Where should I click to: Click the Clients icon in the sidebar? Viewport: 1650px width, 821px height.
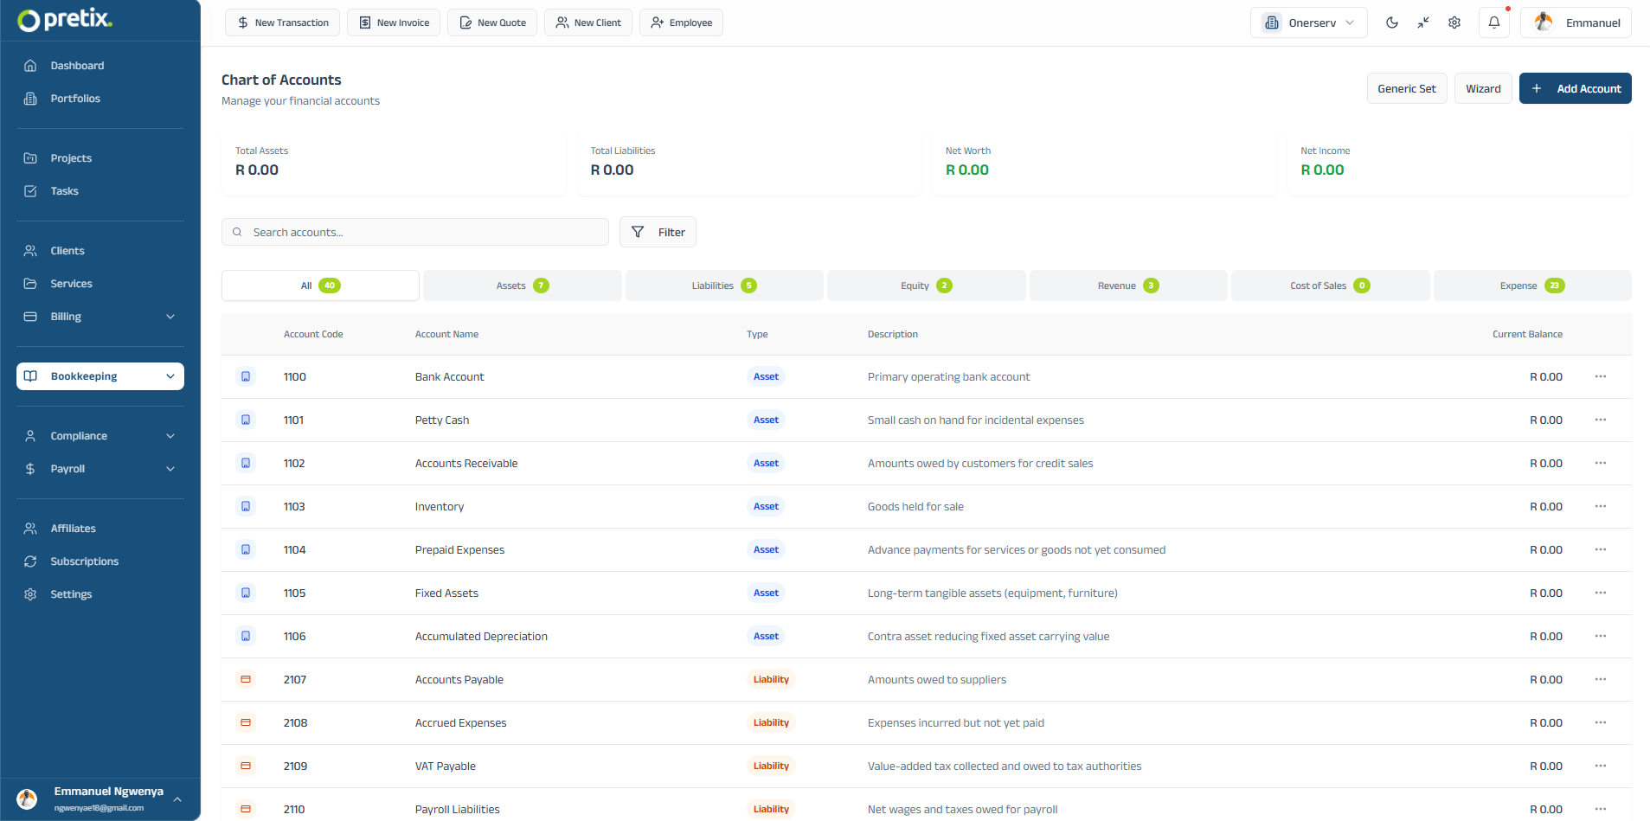31,250
